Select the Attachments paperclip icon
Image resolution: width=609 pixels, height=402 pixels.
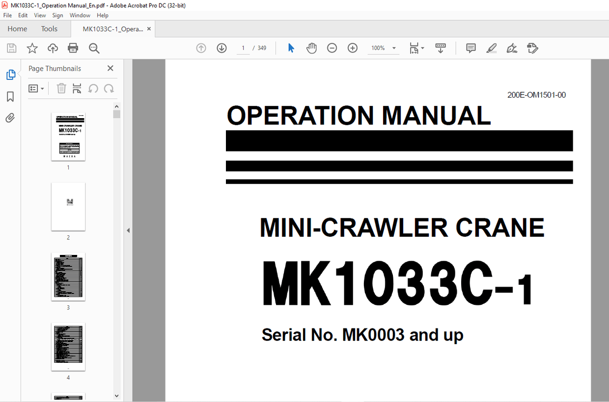pos(10,118)
